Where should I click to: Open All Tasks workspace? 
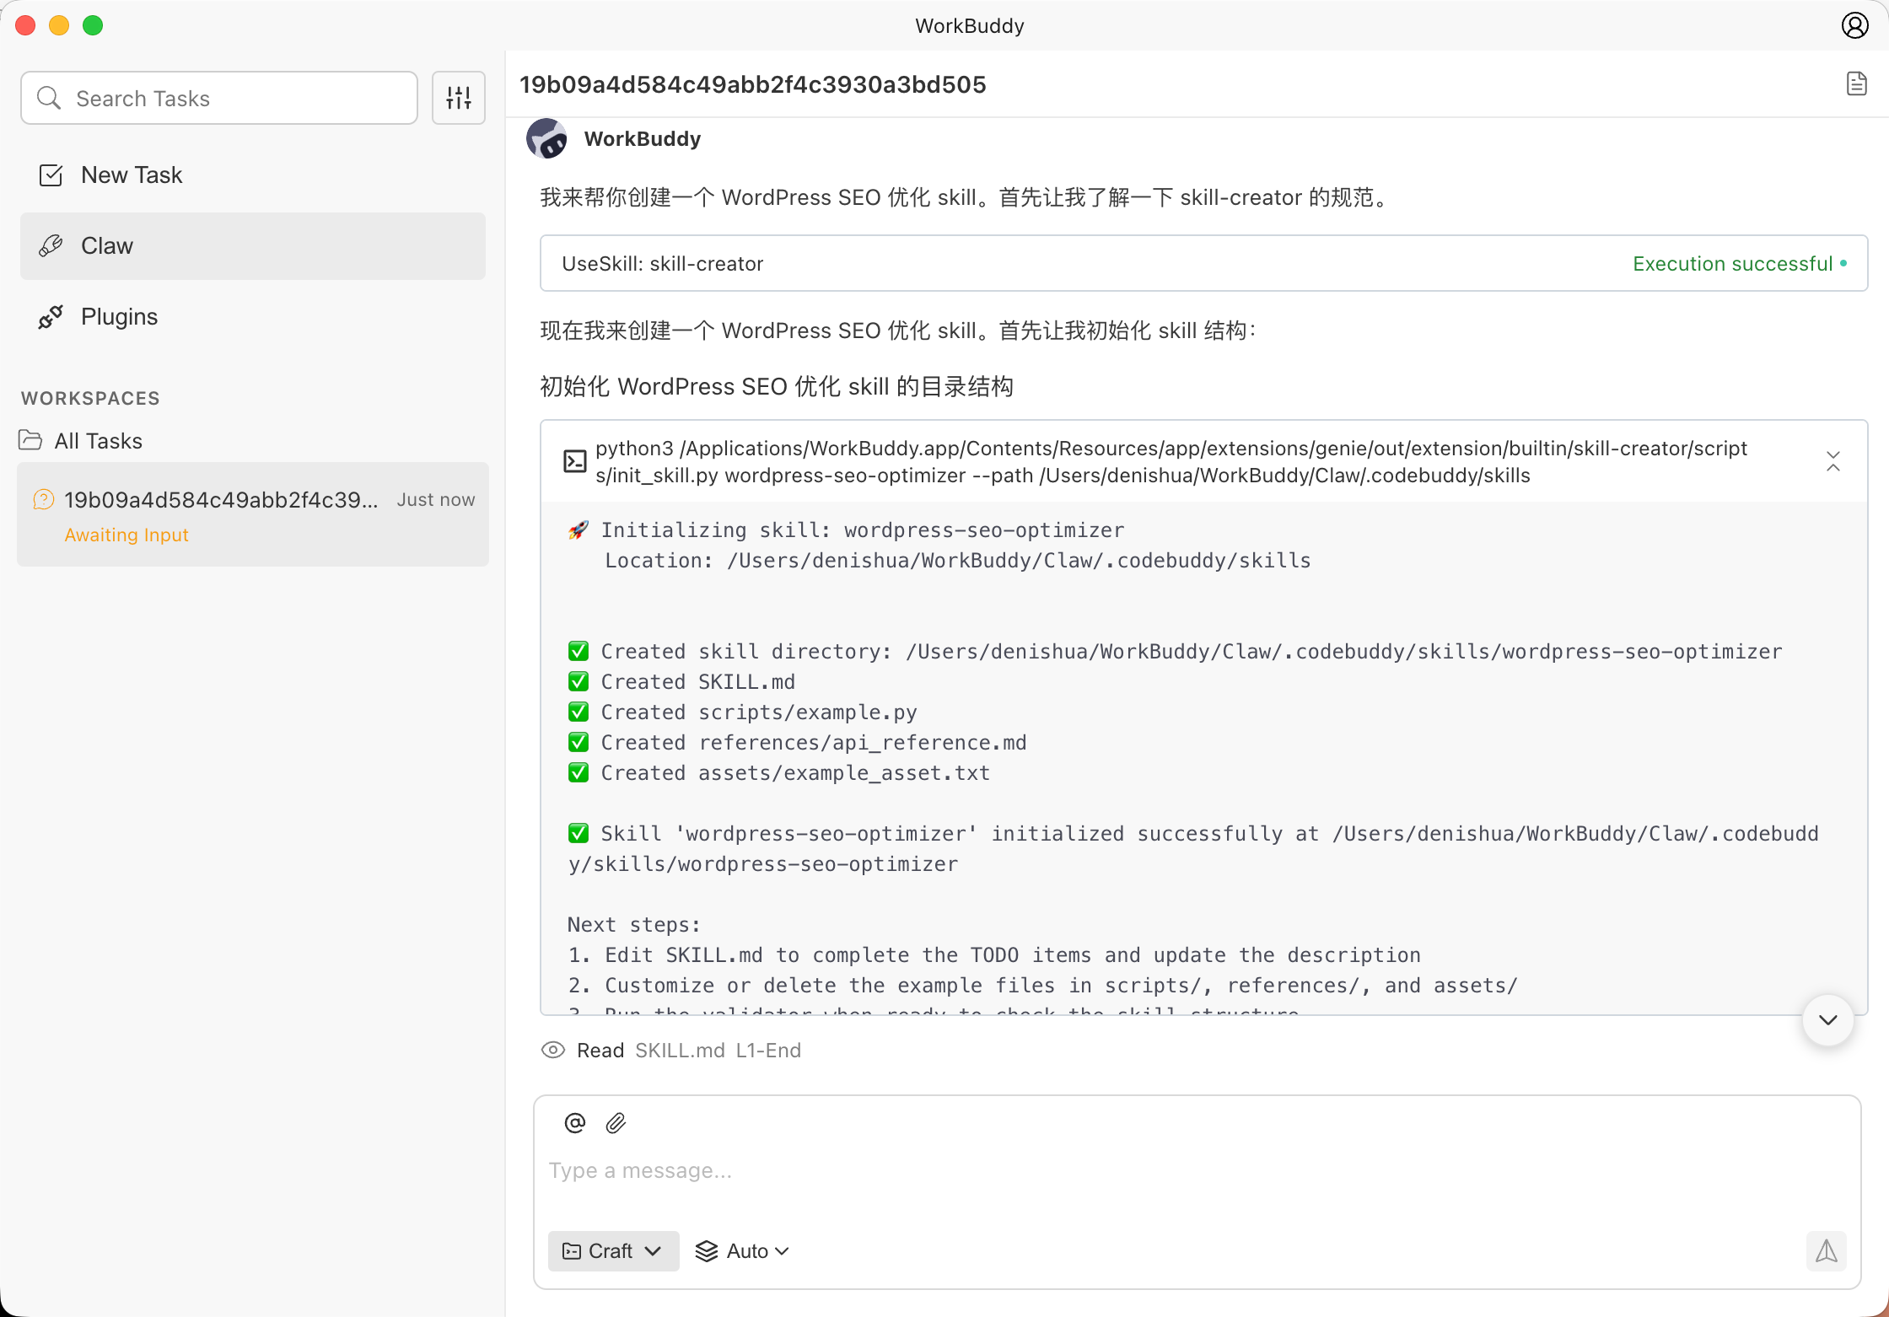coord(99,441)
